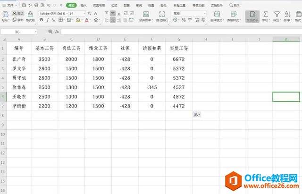302x194 pixels.
Task: Click the formula bar input field
Action: [181, 32]
